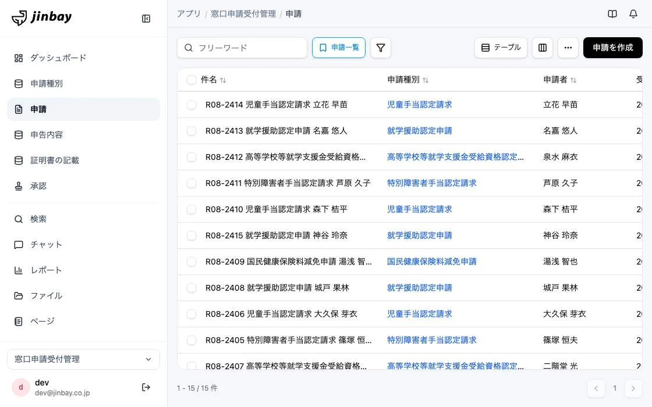Image resolution: width=652 pixels, height=407 pixels.
Task: Click applicant name 篠塚 恒夫
Action: [560, 340]
